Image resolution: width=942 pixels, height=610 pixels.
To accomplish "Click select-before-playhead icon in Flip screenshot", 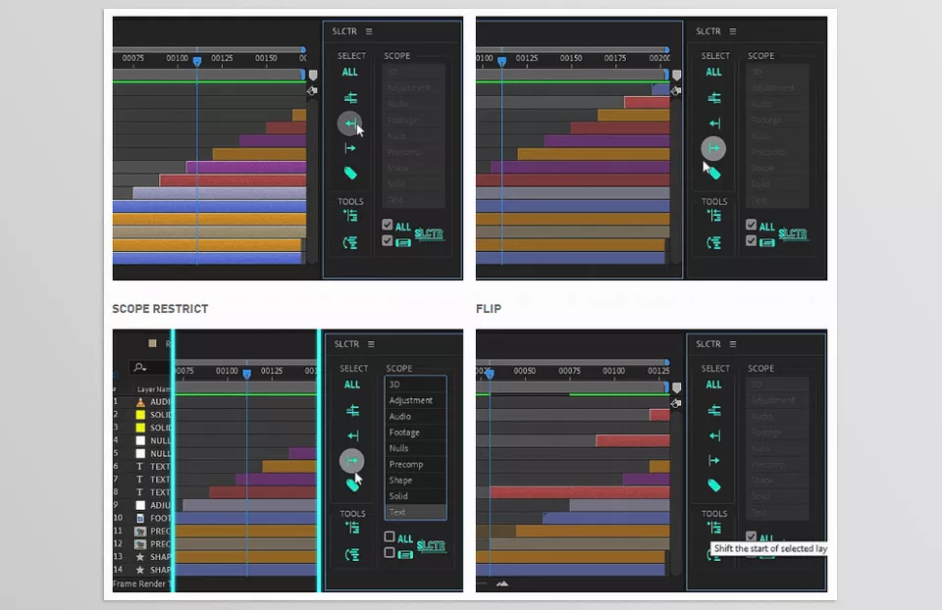I will [x=713, y=435].
